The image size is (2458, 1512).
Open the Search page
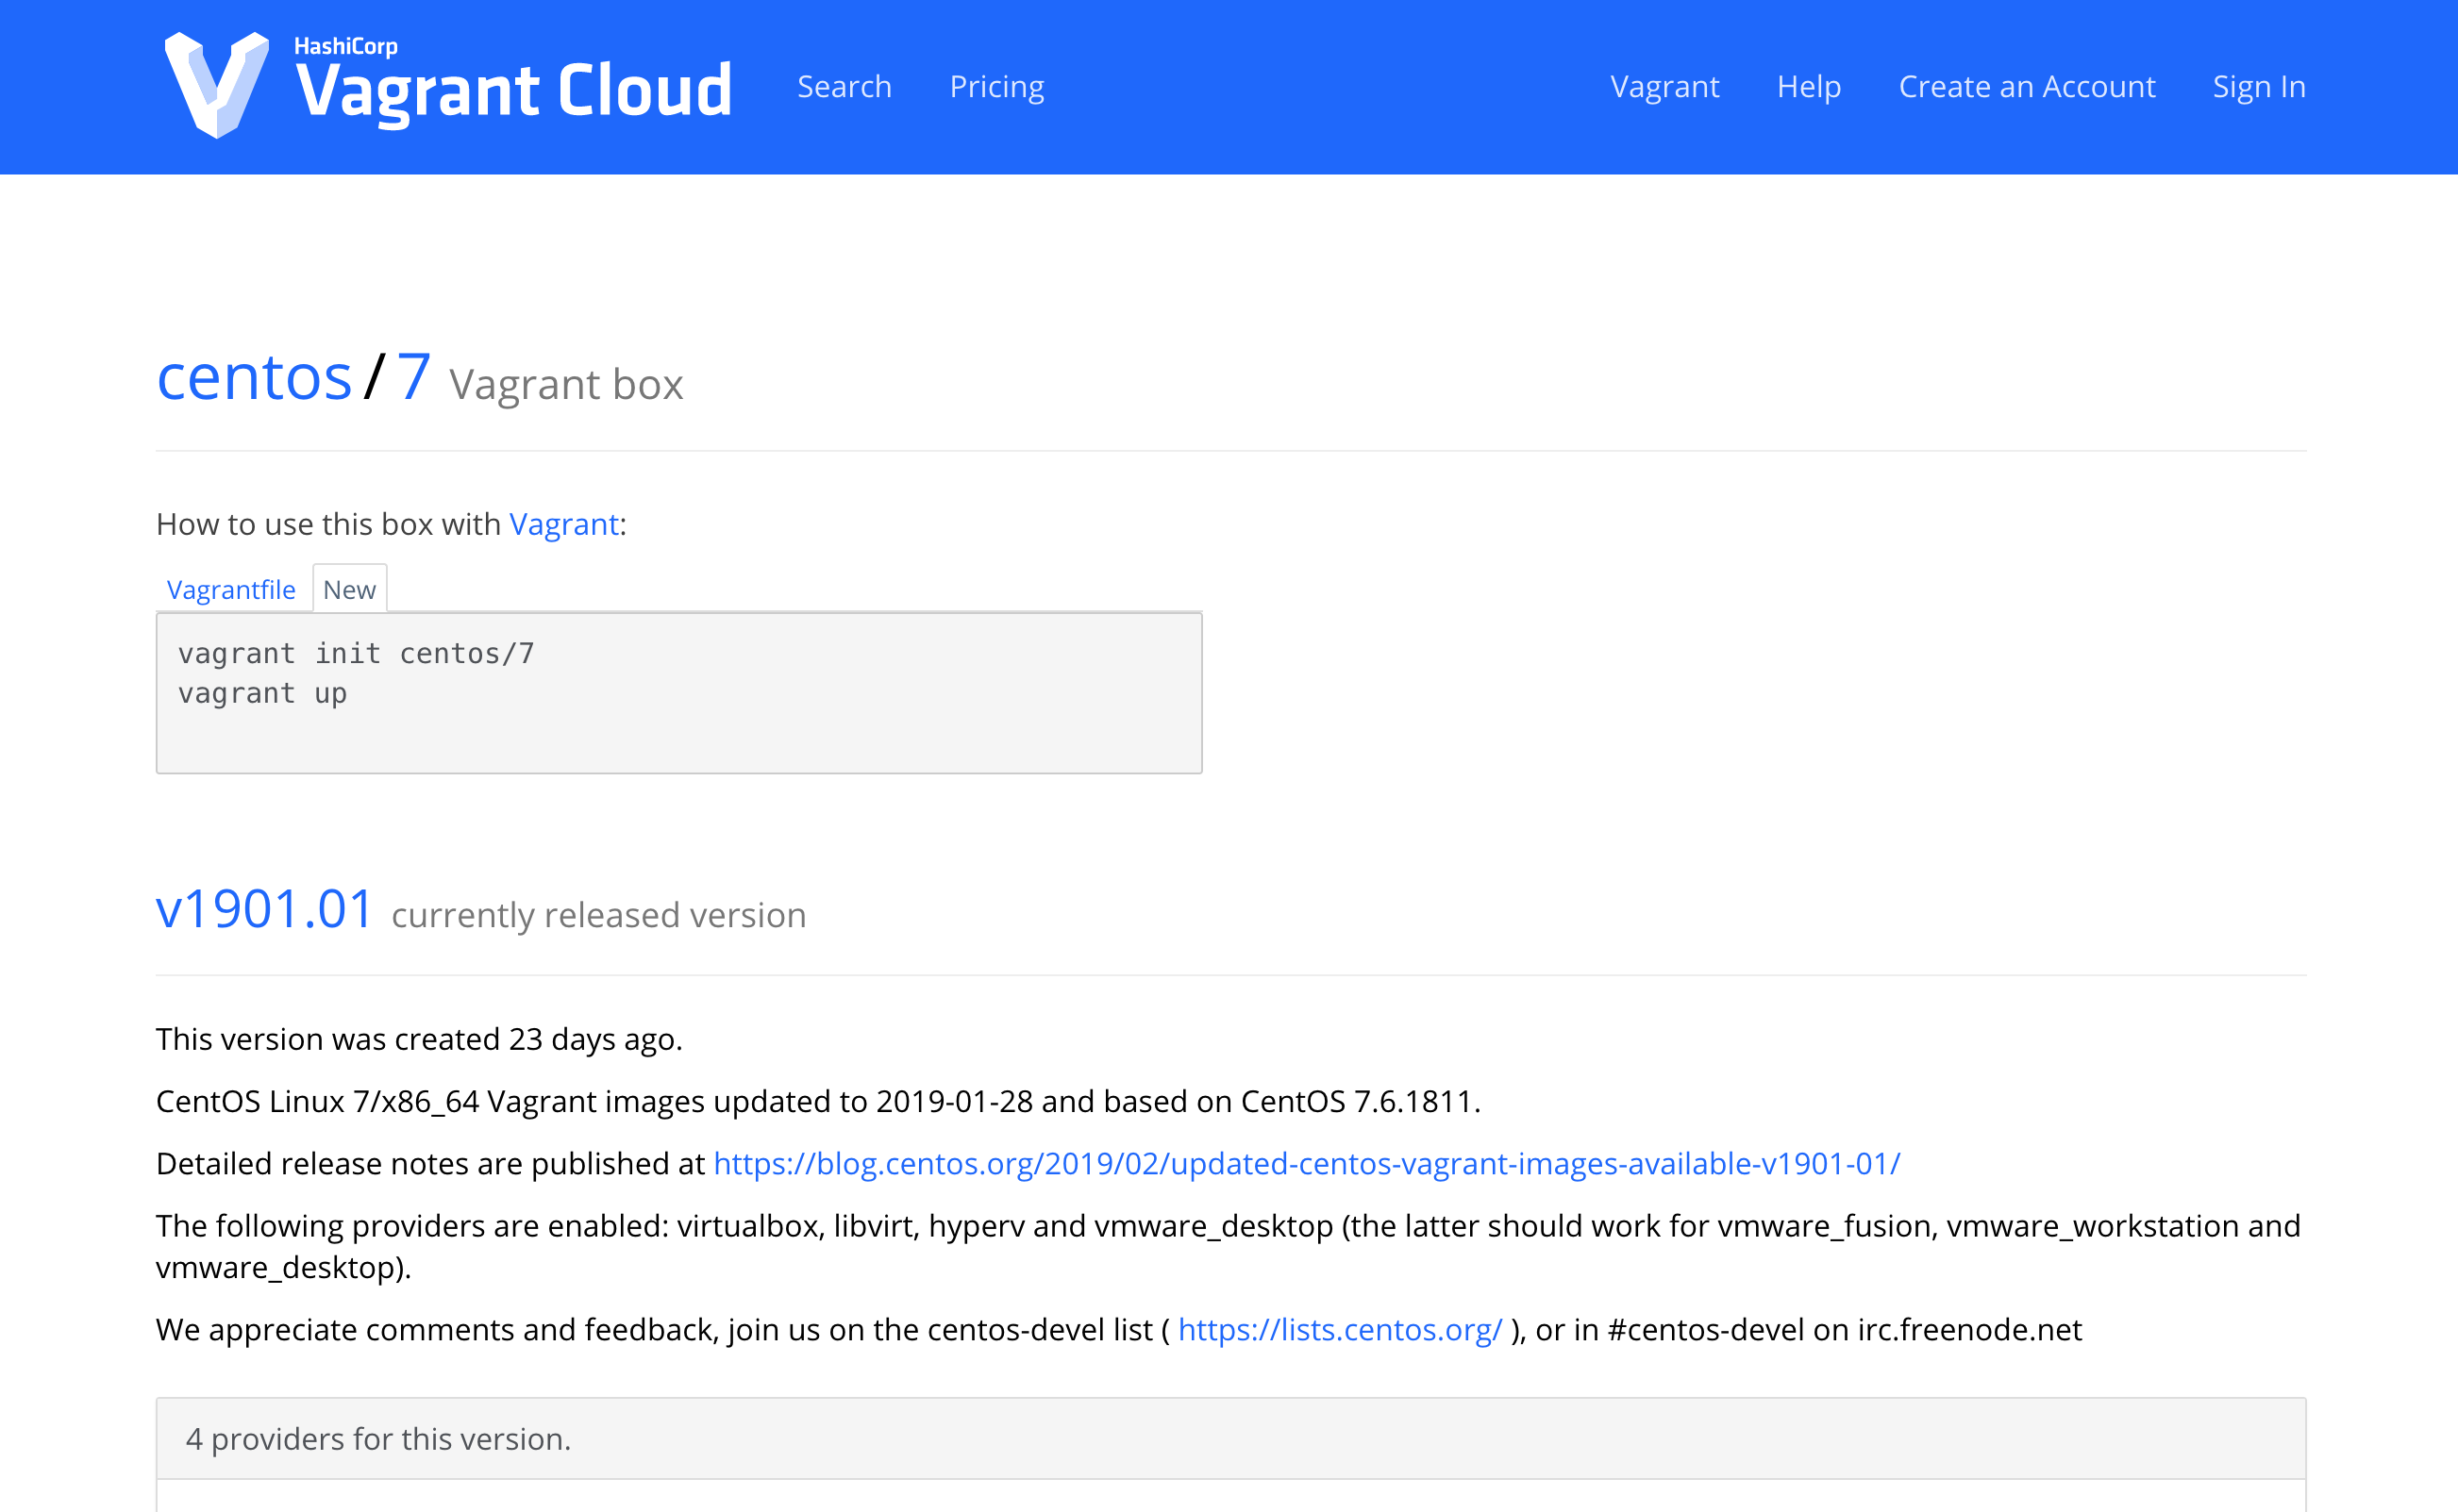[844, 87]
